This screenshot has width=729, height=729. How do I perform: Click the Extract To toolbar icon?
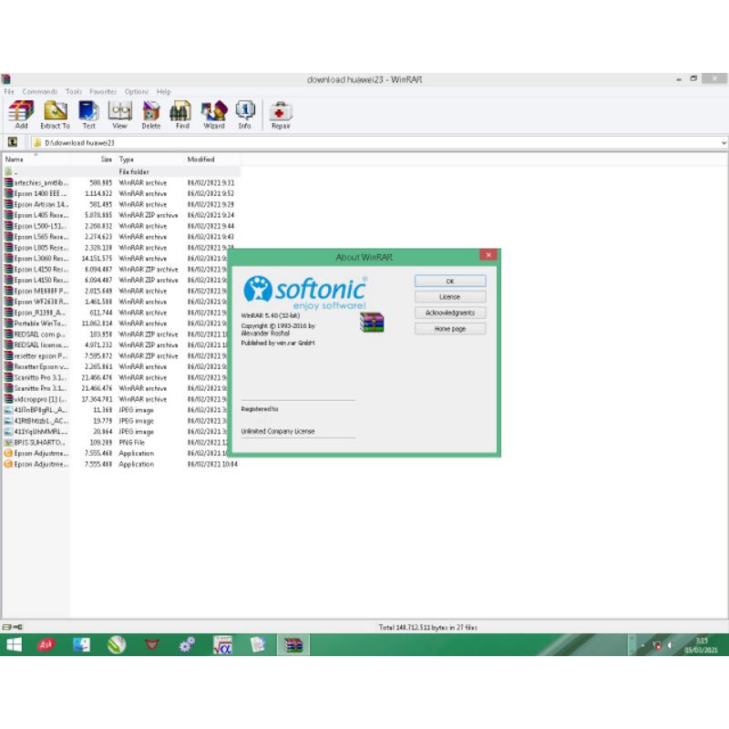[x=55, y=115]
